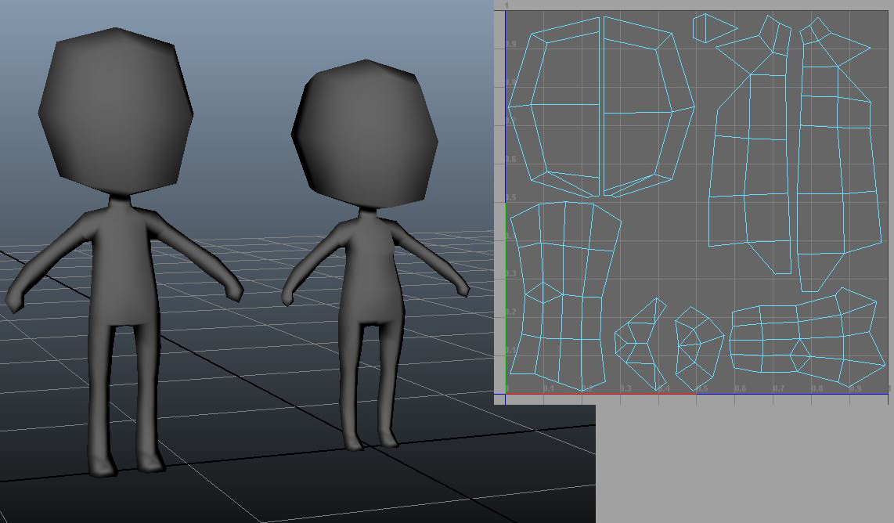Select small UV shell above 0.3–0.4 labels
Image resolution: width=894 pixels, height=523 pixels.
point(640,344)
